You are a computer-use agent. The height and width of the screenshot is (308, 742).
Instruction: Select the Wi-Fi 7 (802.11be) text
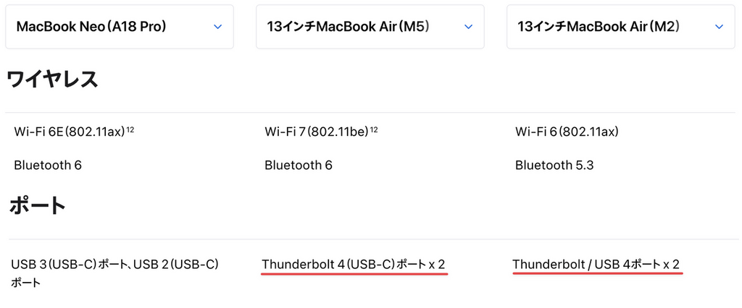pos(317,132)
